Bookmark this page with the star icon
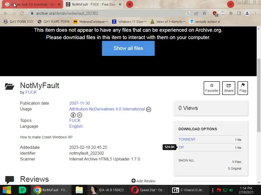This screenshot has height=195, width=261. tap(204, 13)
